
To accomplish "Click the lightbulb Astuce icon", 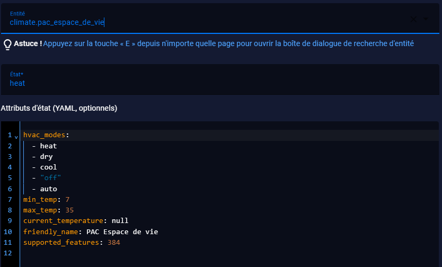I will [x=7, y=44].
